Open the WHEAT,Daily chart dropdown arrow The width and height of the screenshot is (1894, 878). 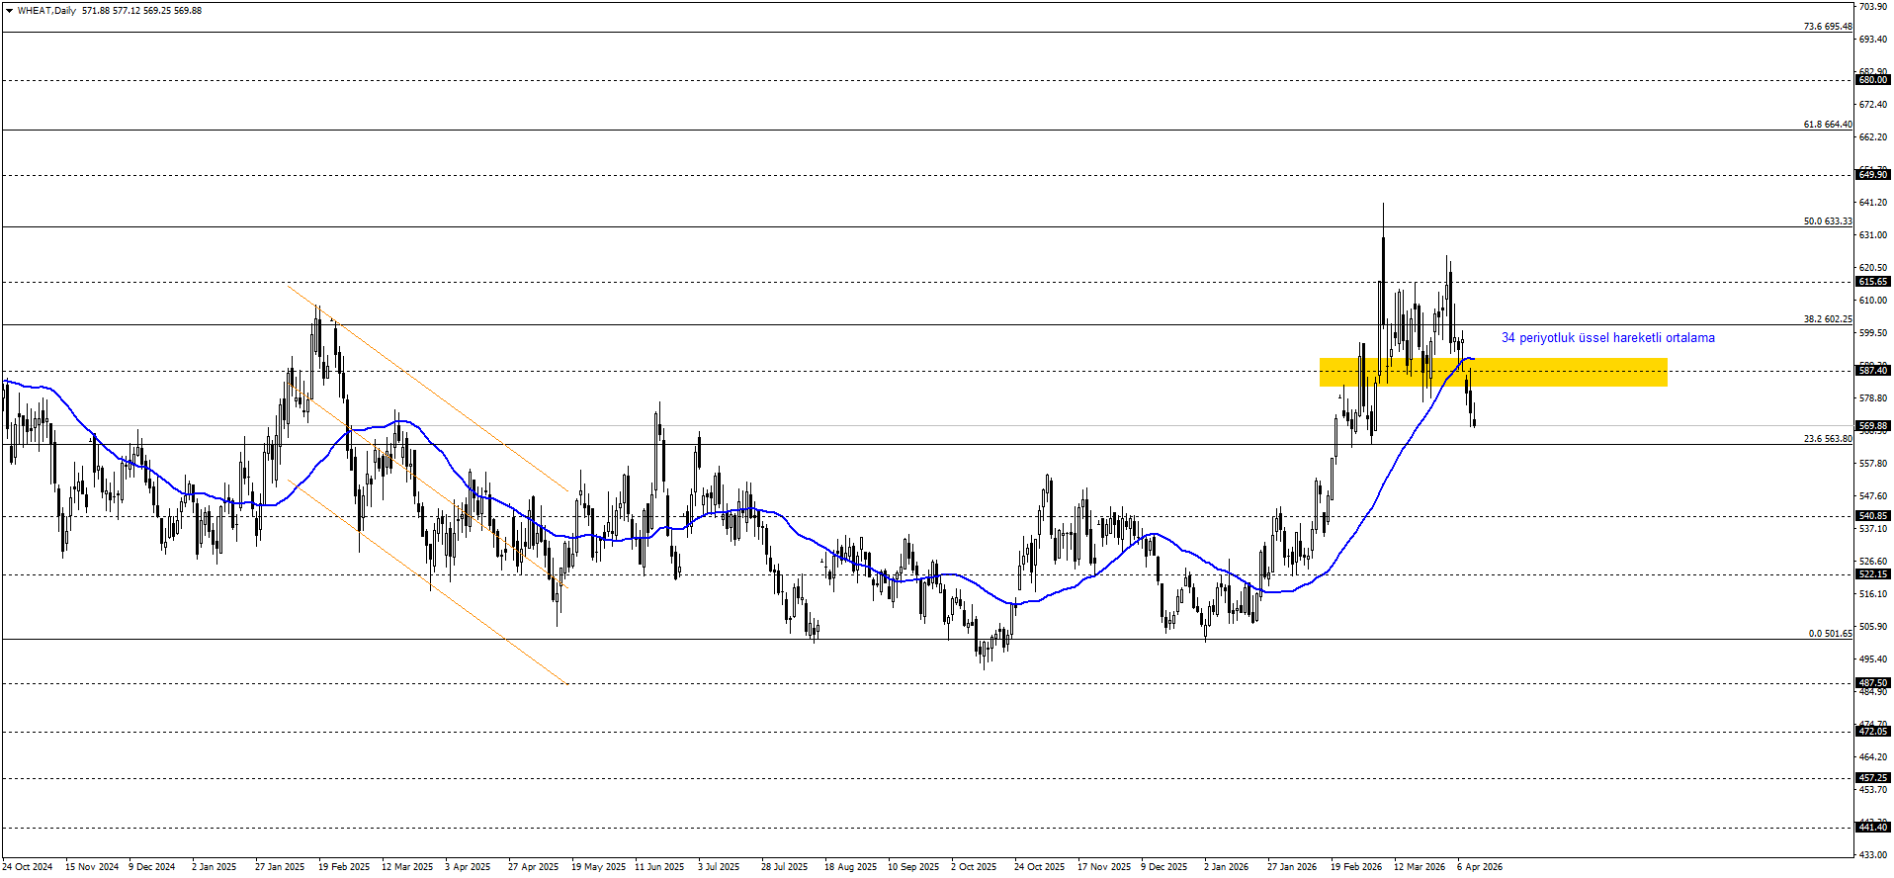coord(9,11)
